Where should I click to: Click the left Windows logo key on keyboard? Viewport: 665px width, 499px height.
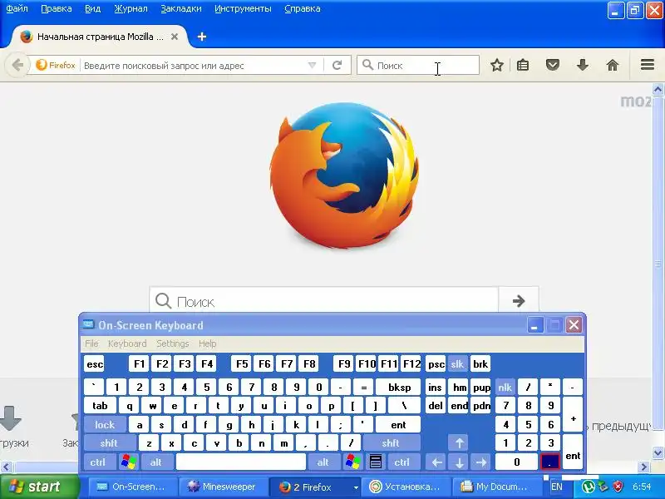click(x=129, y=462)
